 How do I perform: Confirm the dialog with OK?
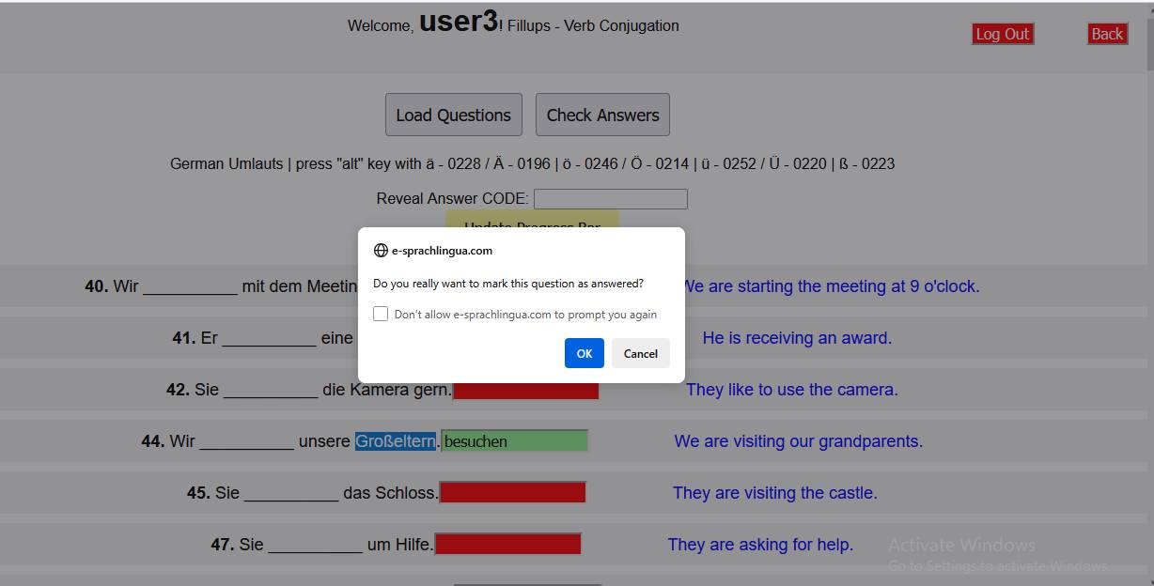[584, 353]
